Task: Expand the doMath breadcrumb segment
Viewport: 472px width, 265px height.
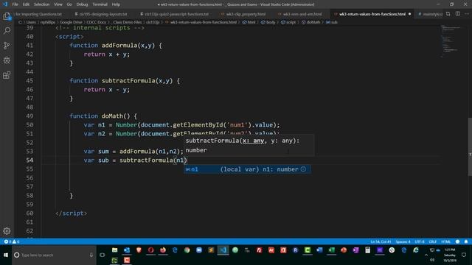Action: pyautogui.click(x=311, y=22)
